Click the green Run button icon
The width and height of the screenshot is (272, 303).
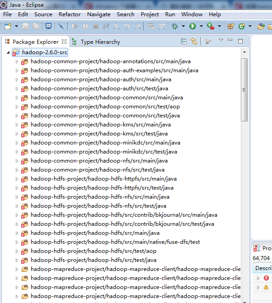coord(193,26)
